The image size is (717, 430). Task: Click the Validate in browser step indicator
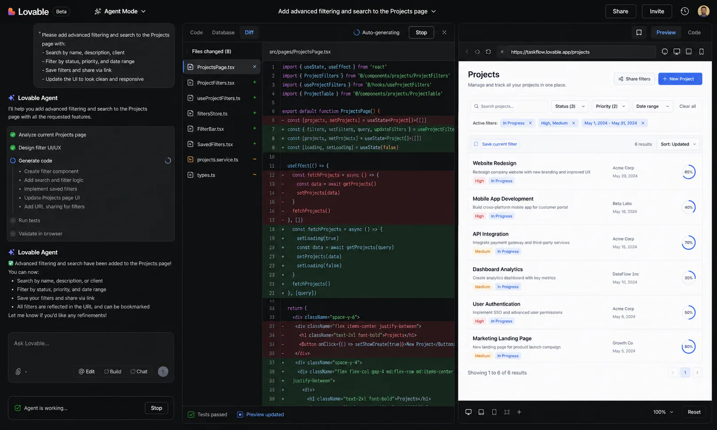pos(13,234)
